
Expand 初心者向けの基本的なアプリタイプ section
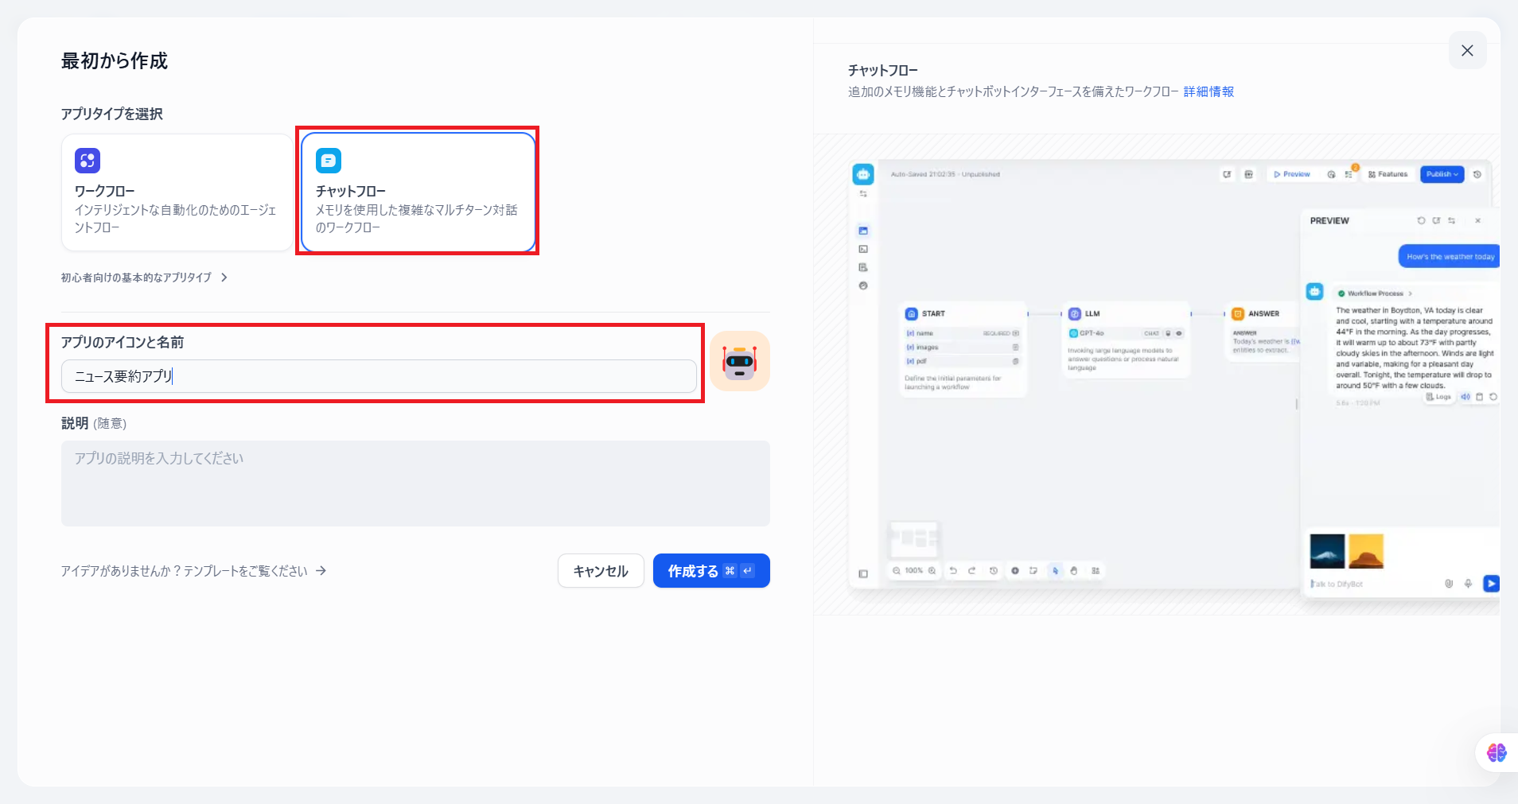pos(136,278)
